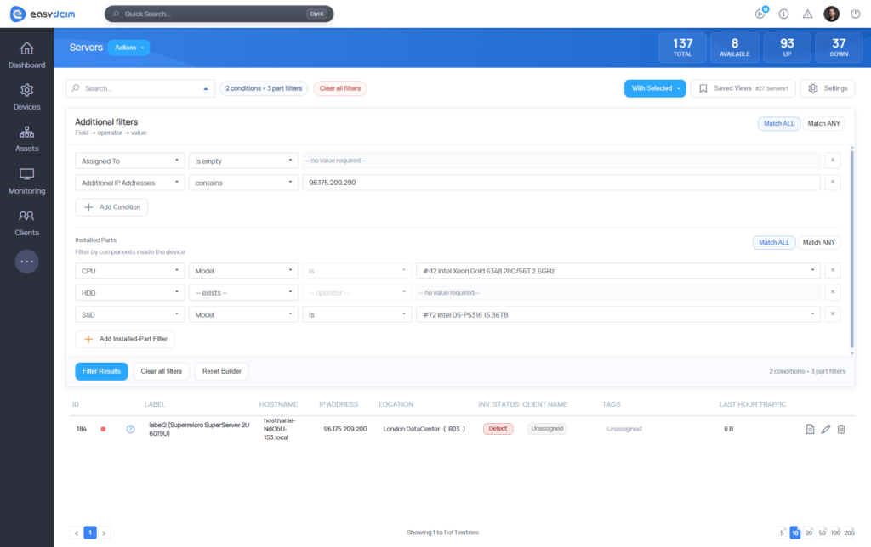Go to next page arrow
This screenshot has height=547, width=871.
coord(104,533)
